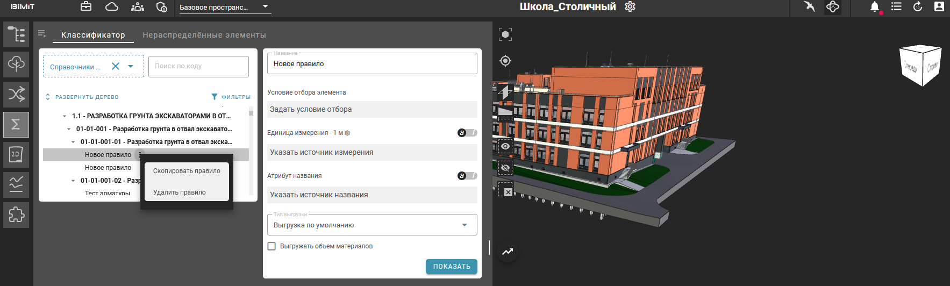The height and width of the screenshot is (286, 950).
Task: Open the puzzle plugins sidebar icon
Action: click(16, 215)
